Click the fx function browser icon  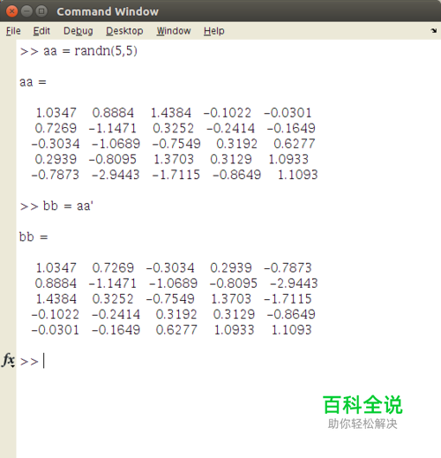coord(8,360)
